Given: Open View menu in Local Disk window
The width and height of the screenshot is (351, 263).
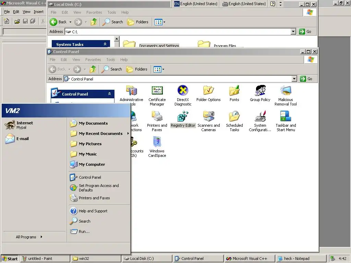Looking at the screenshot, I should [77, 12].
